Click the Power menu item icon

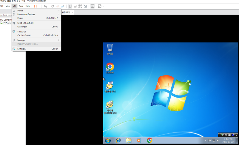(x=14, y=11)
